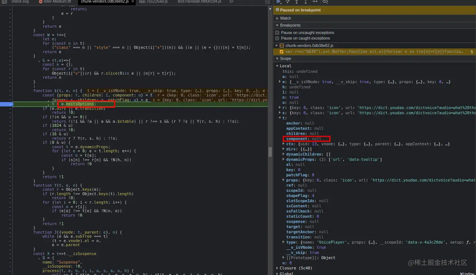Screen dimensions: 476x275
Task: Click the var r=n("b639") breakpoint entry
Action: (x=374, y=52)
